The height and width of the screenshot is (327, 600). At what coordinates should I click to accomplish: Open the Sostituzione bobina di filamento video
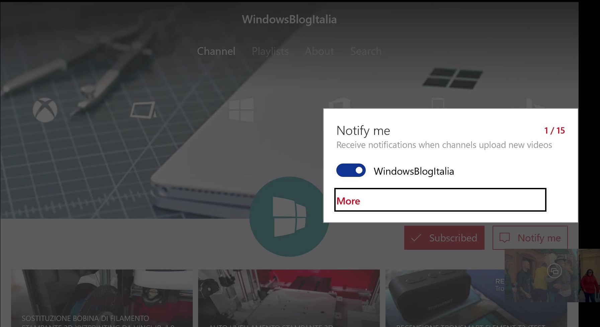(102, 298)
